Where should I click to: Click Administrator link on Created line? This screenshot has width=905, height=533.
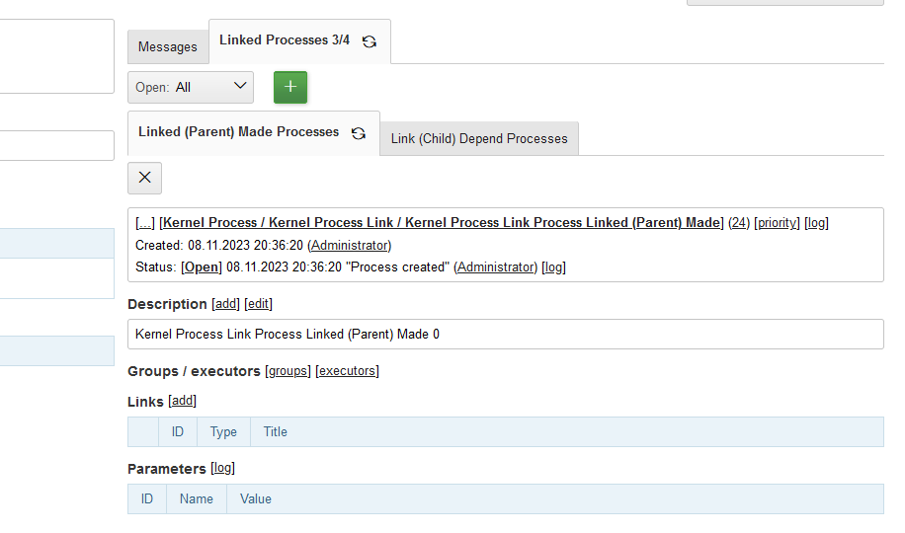click(x=349, y=245)
